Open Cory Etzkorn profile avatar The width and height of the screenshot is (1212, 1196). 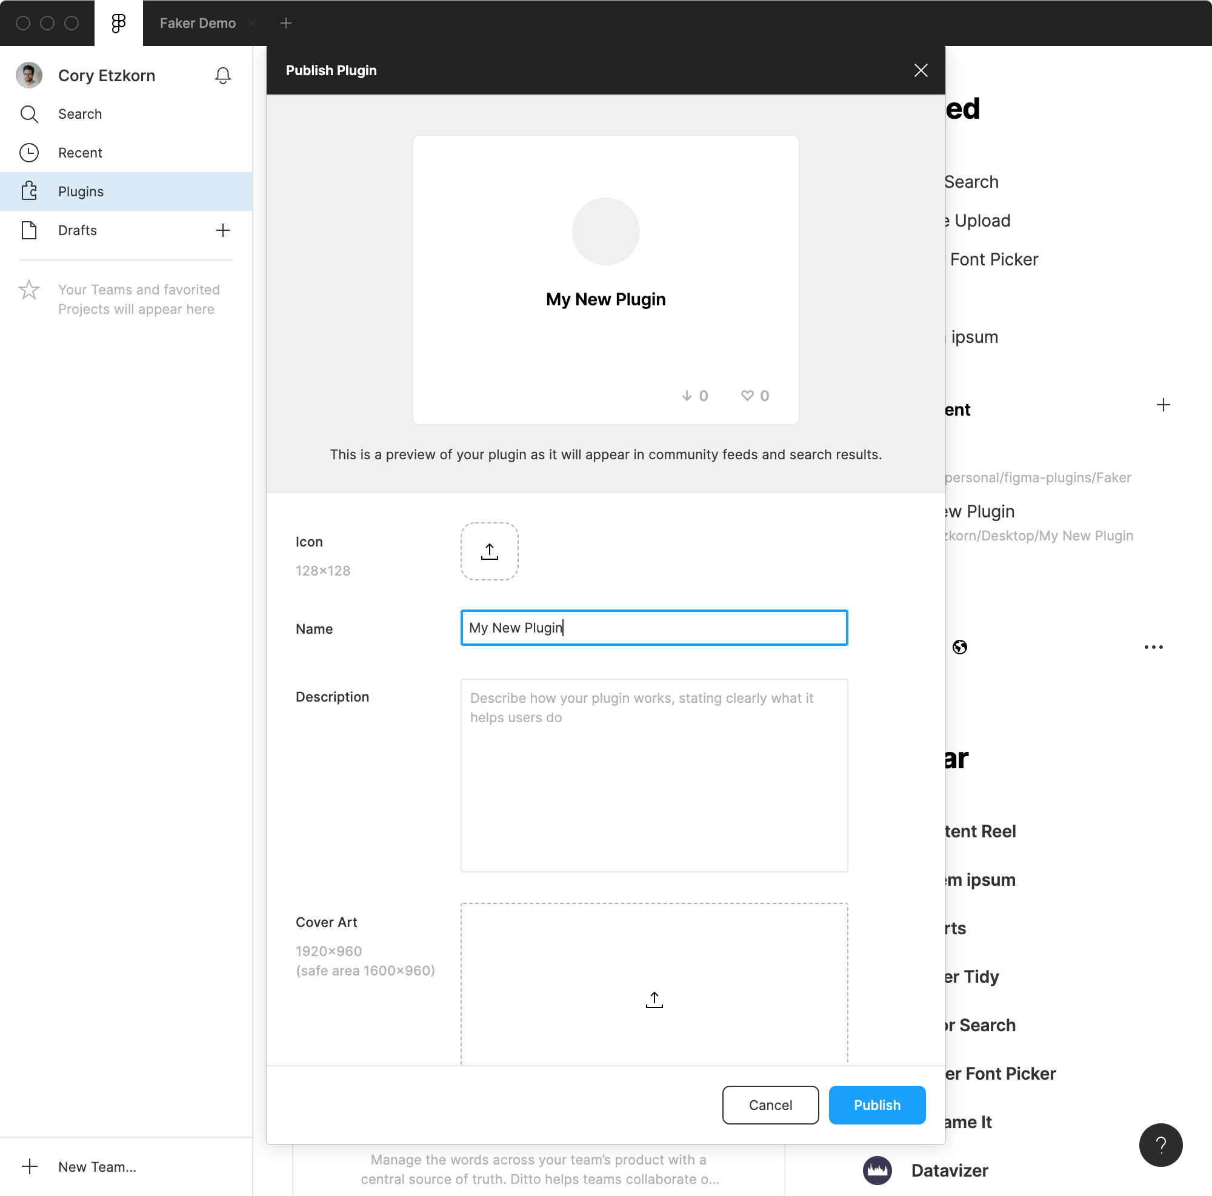point(29,75)
